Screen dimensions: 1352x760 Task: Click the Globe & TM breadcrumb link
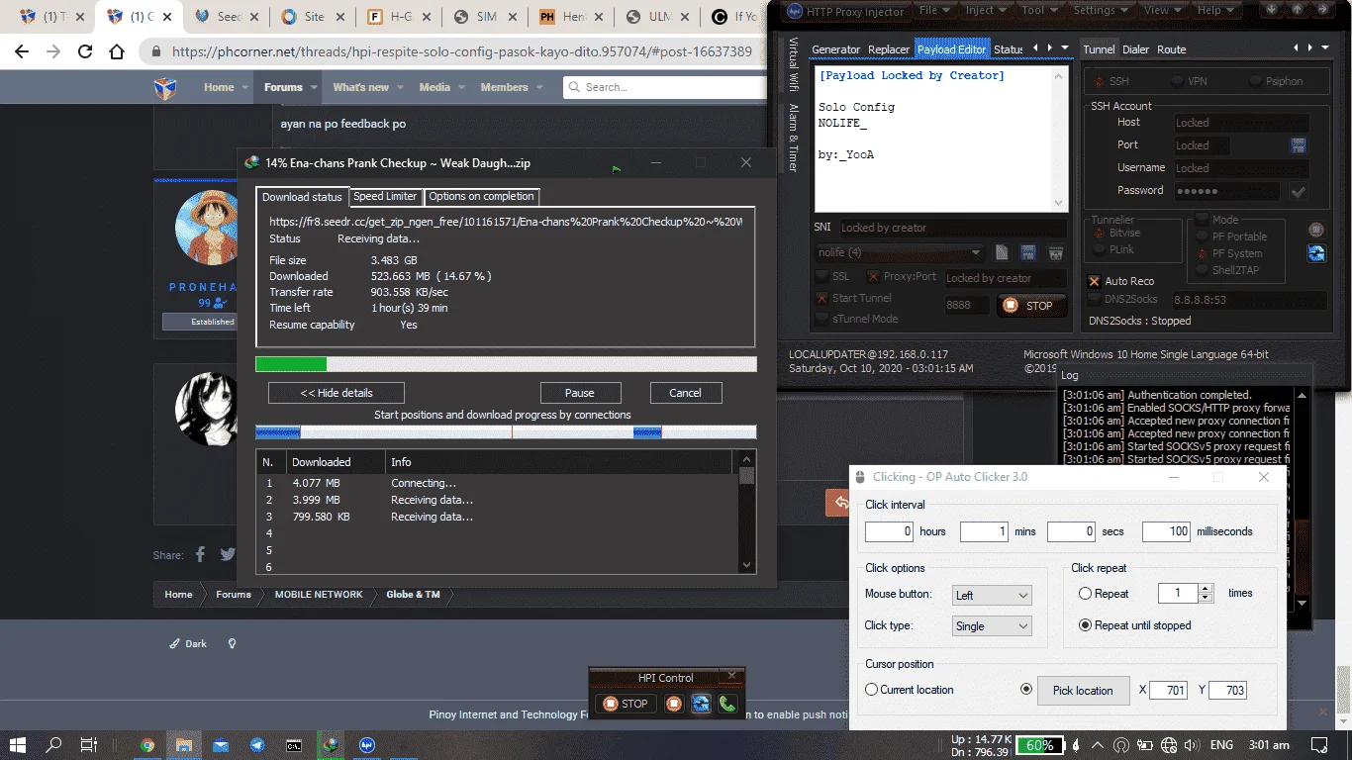(x=413, y=595)
